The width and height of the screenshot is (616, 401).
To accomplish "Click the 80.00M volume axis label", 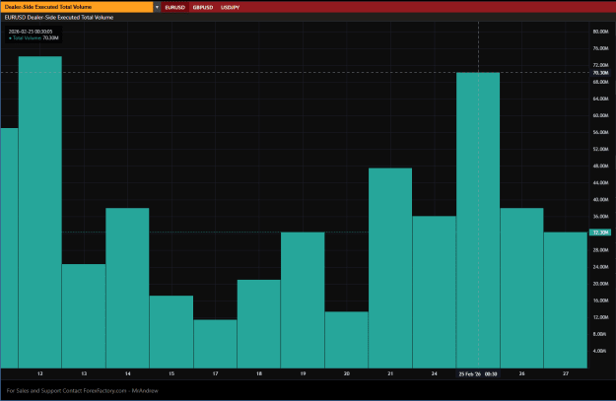I will tap(600, 32).
